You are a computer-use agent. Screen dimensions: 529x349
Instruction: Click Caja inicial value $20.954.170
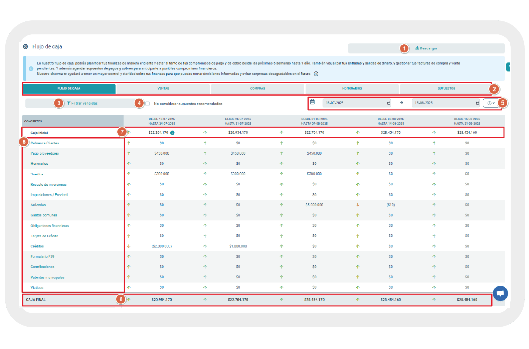click(238, 132)
